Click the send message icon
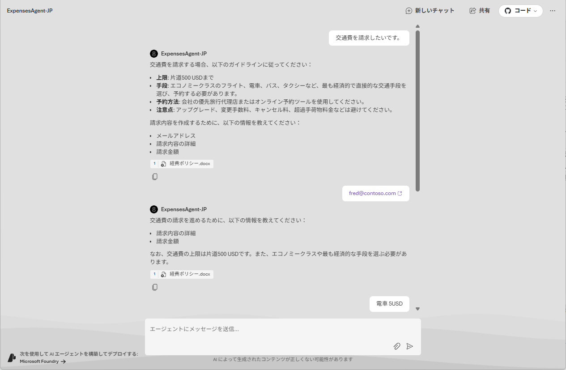 (410, 346)
